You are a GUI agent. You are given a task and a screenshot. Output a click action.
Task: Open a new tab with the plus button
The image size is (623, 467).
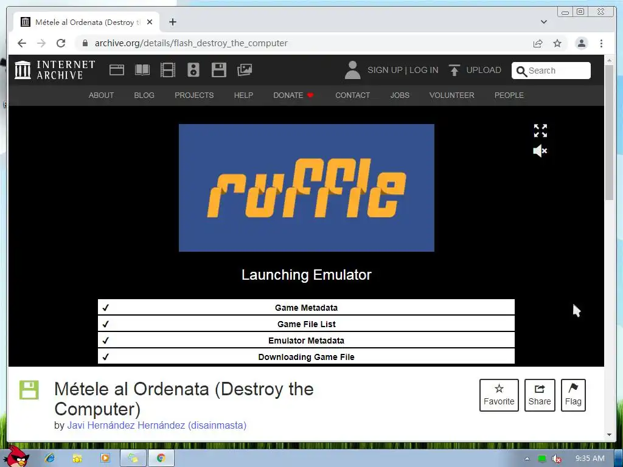click(172, 22)
